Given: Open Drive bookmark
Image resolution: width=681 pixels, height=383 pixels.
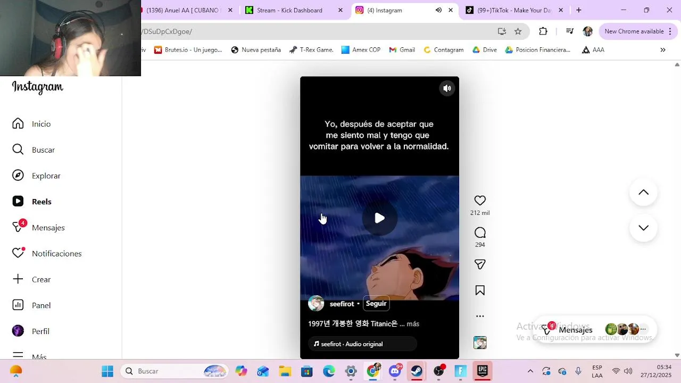Looking at the screenshot, I should pos(484,50).
